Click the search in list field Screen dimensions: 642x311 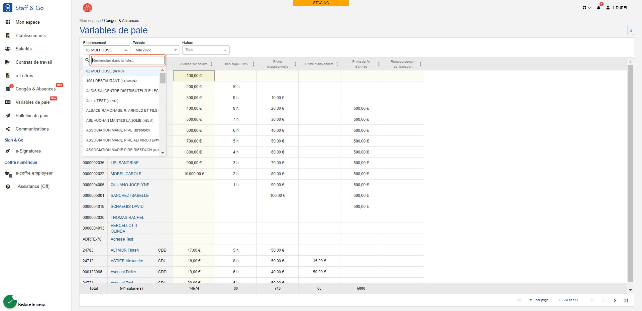click(x=128, y=60)
